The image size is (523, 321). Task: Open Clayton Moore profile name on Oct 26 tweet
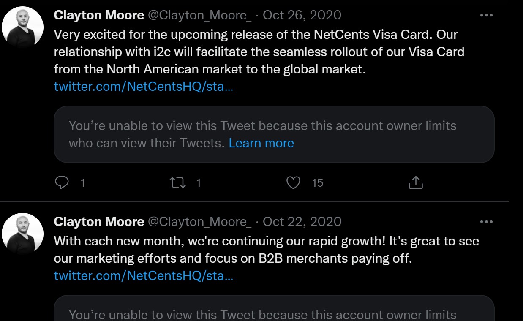point(99,15)
